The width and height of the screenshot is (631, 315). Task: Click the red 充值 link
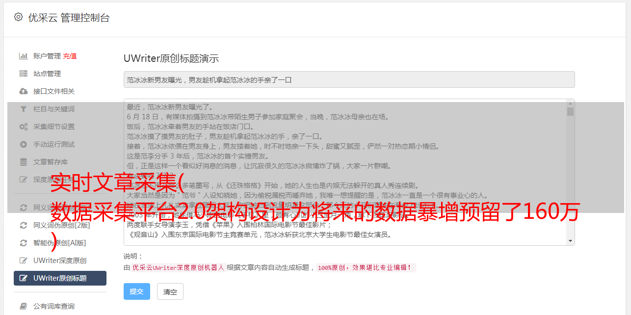[70, 56]
